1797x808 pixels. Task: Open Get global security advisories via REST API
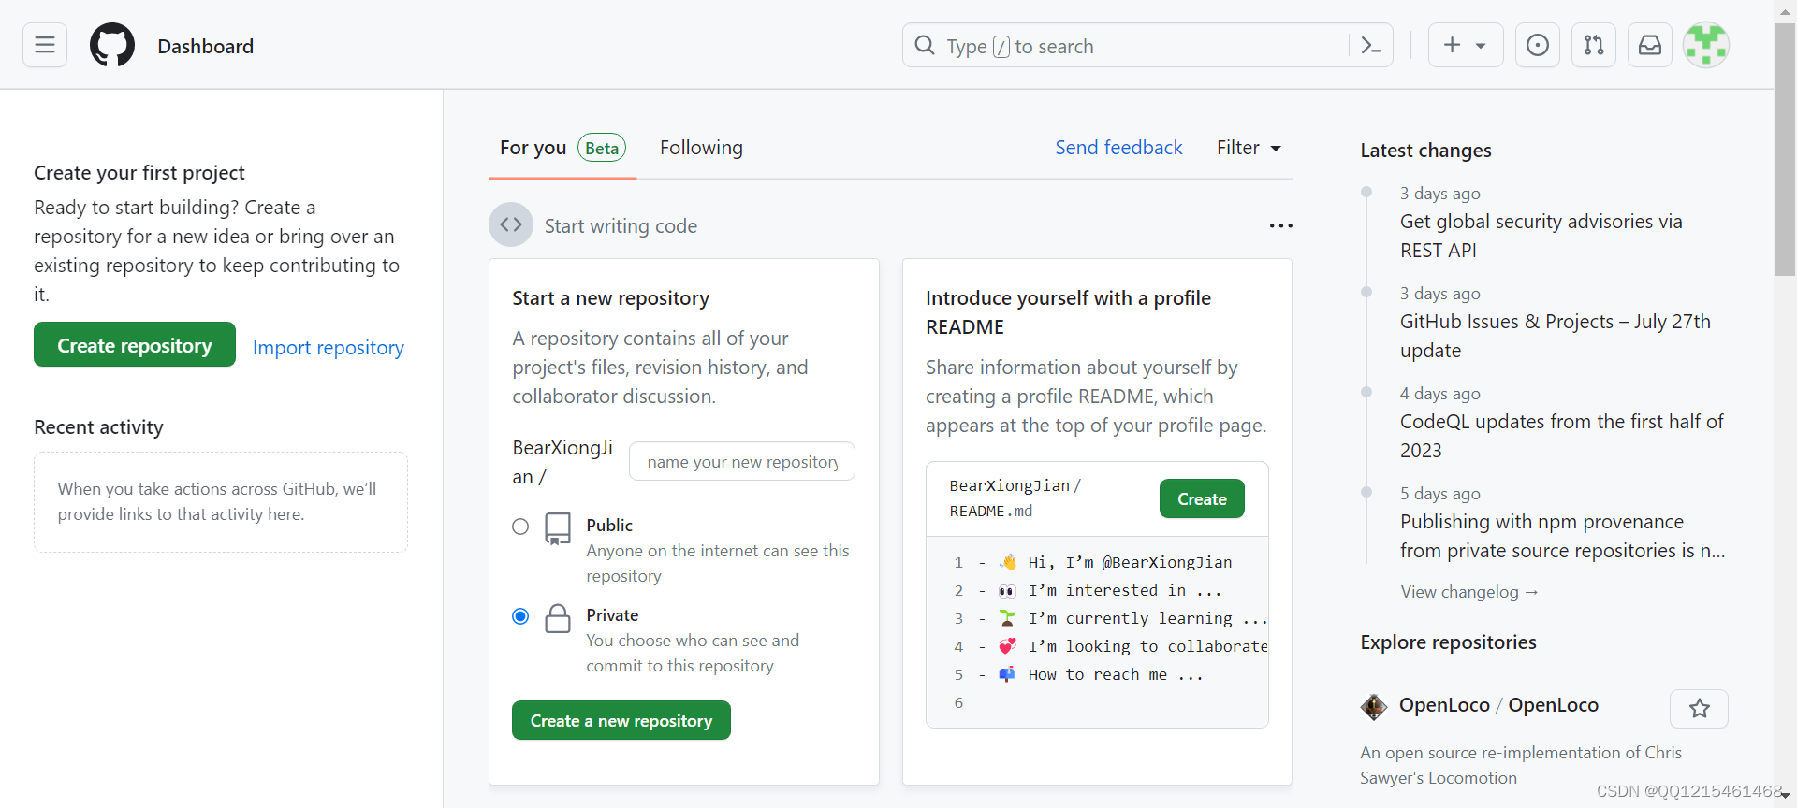coord(1541,236)
